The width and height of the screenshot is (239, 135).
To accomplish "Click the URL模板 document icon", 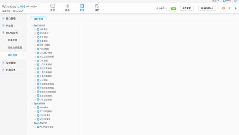I will (x=38, y=60).
